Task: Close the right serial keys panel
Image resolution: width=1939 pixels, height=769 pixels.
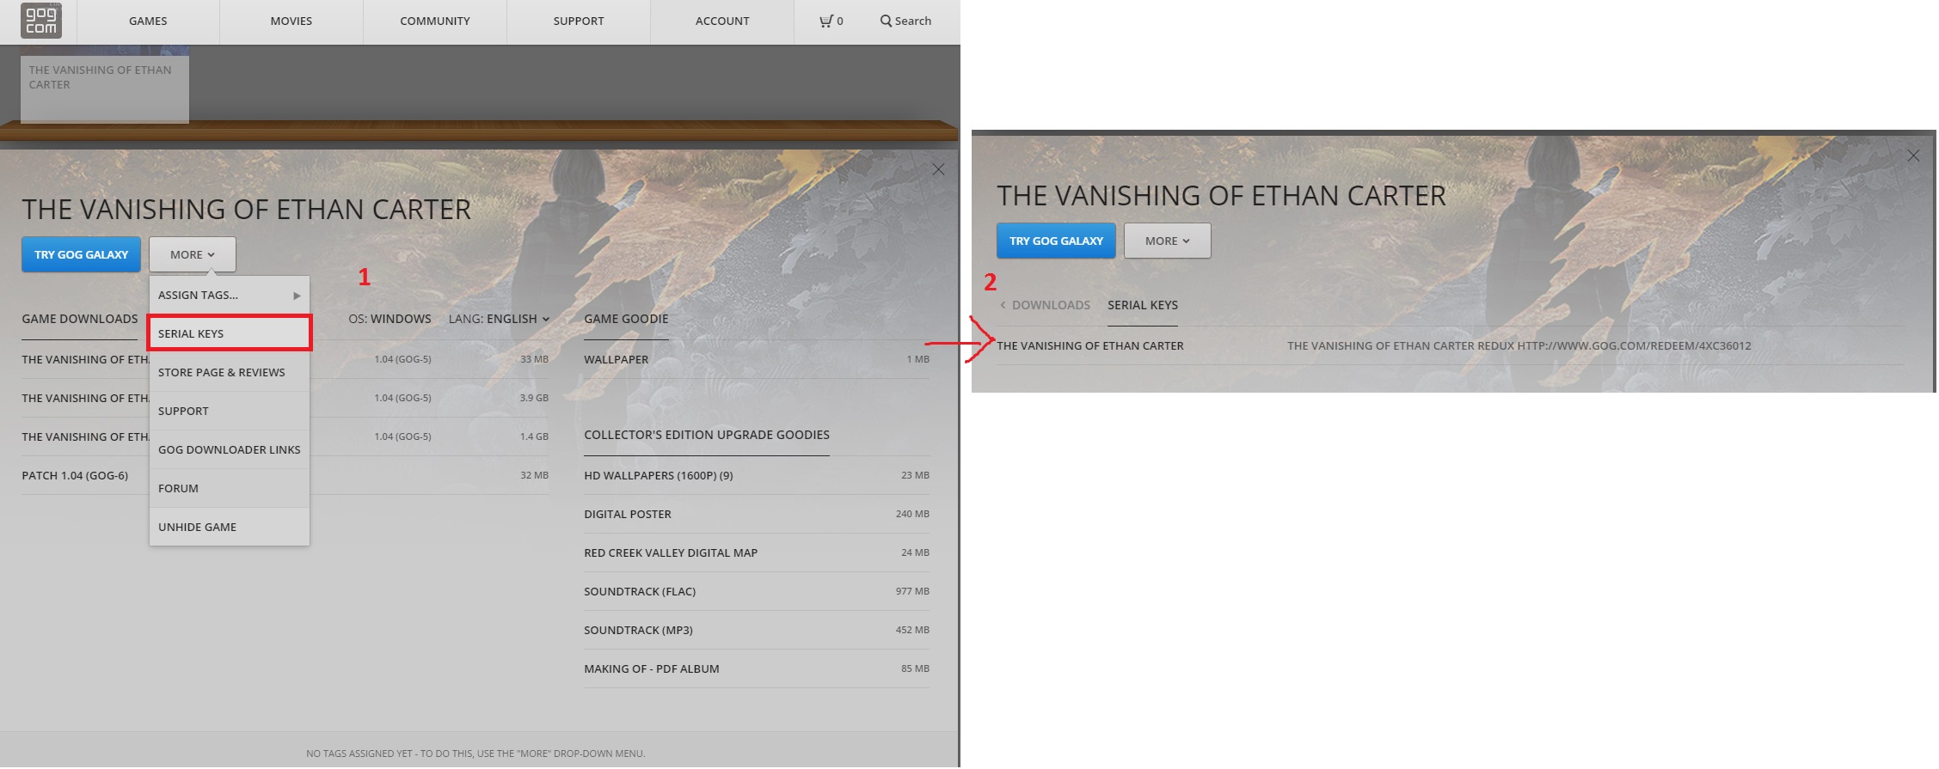Action: click(x=1913, y=156)
